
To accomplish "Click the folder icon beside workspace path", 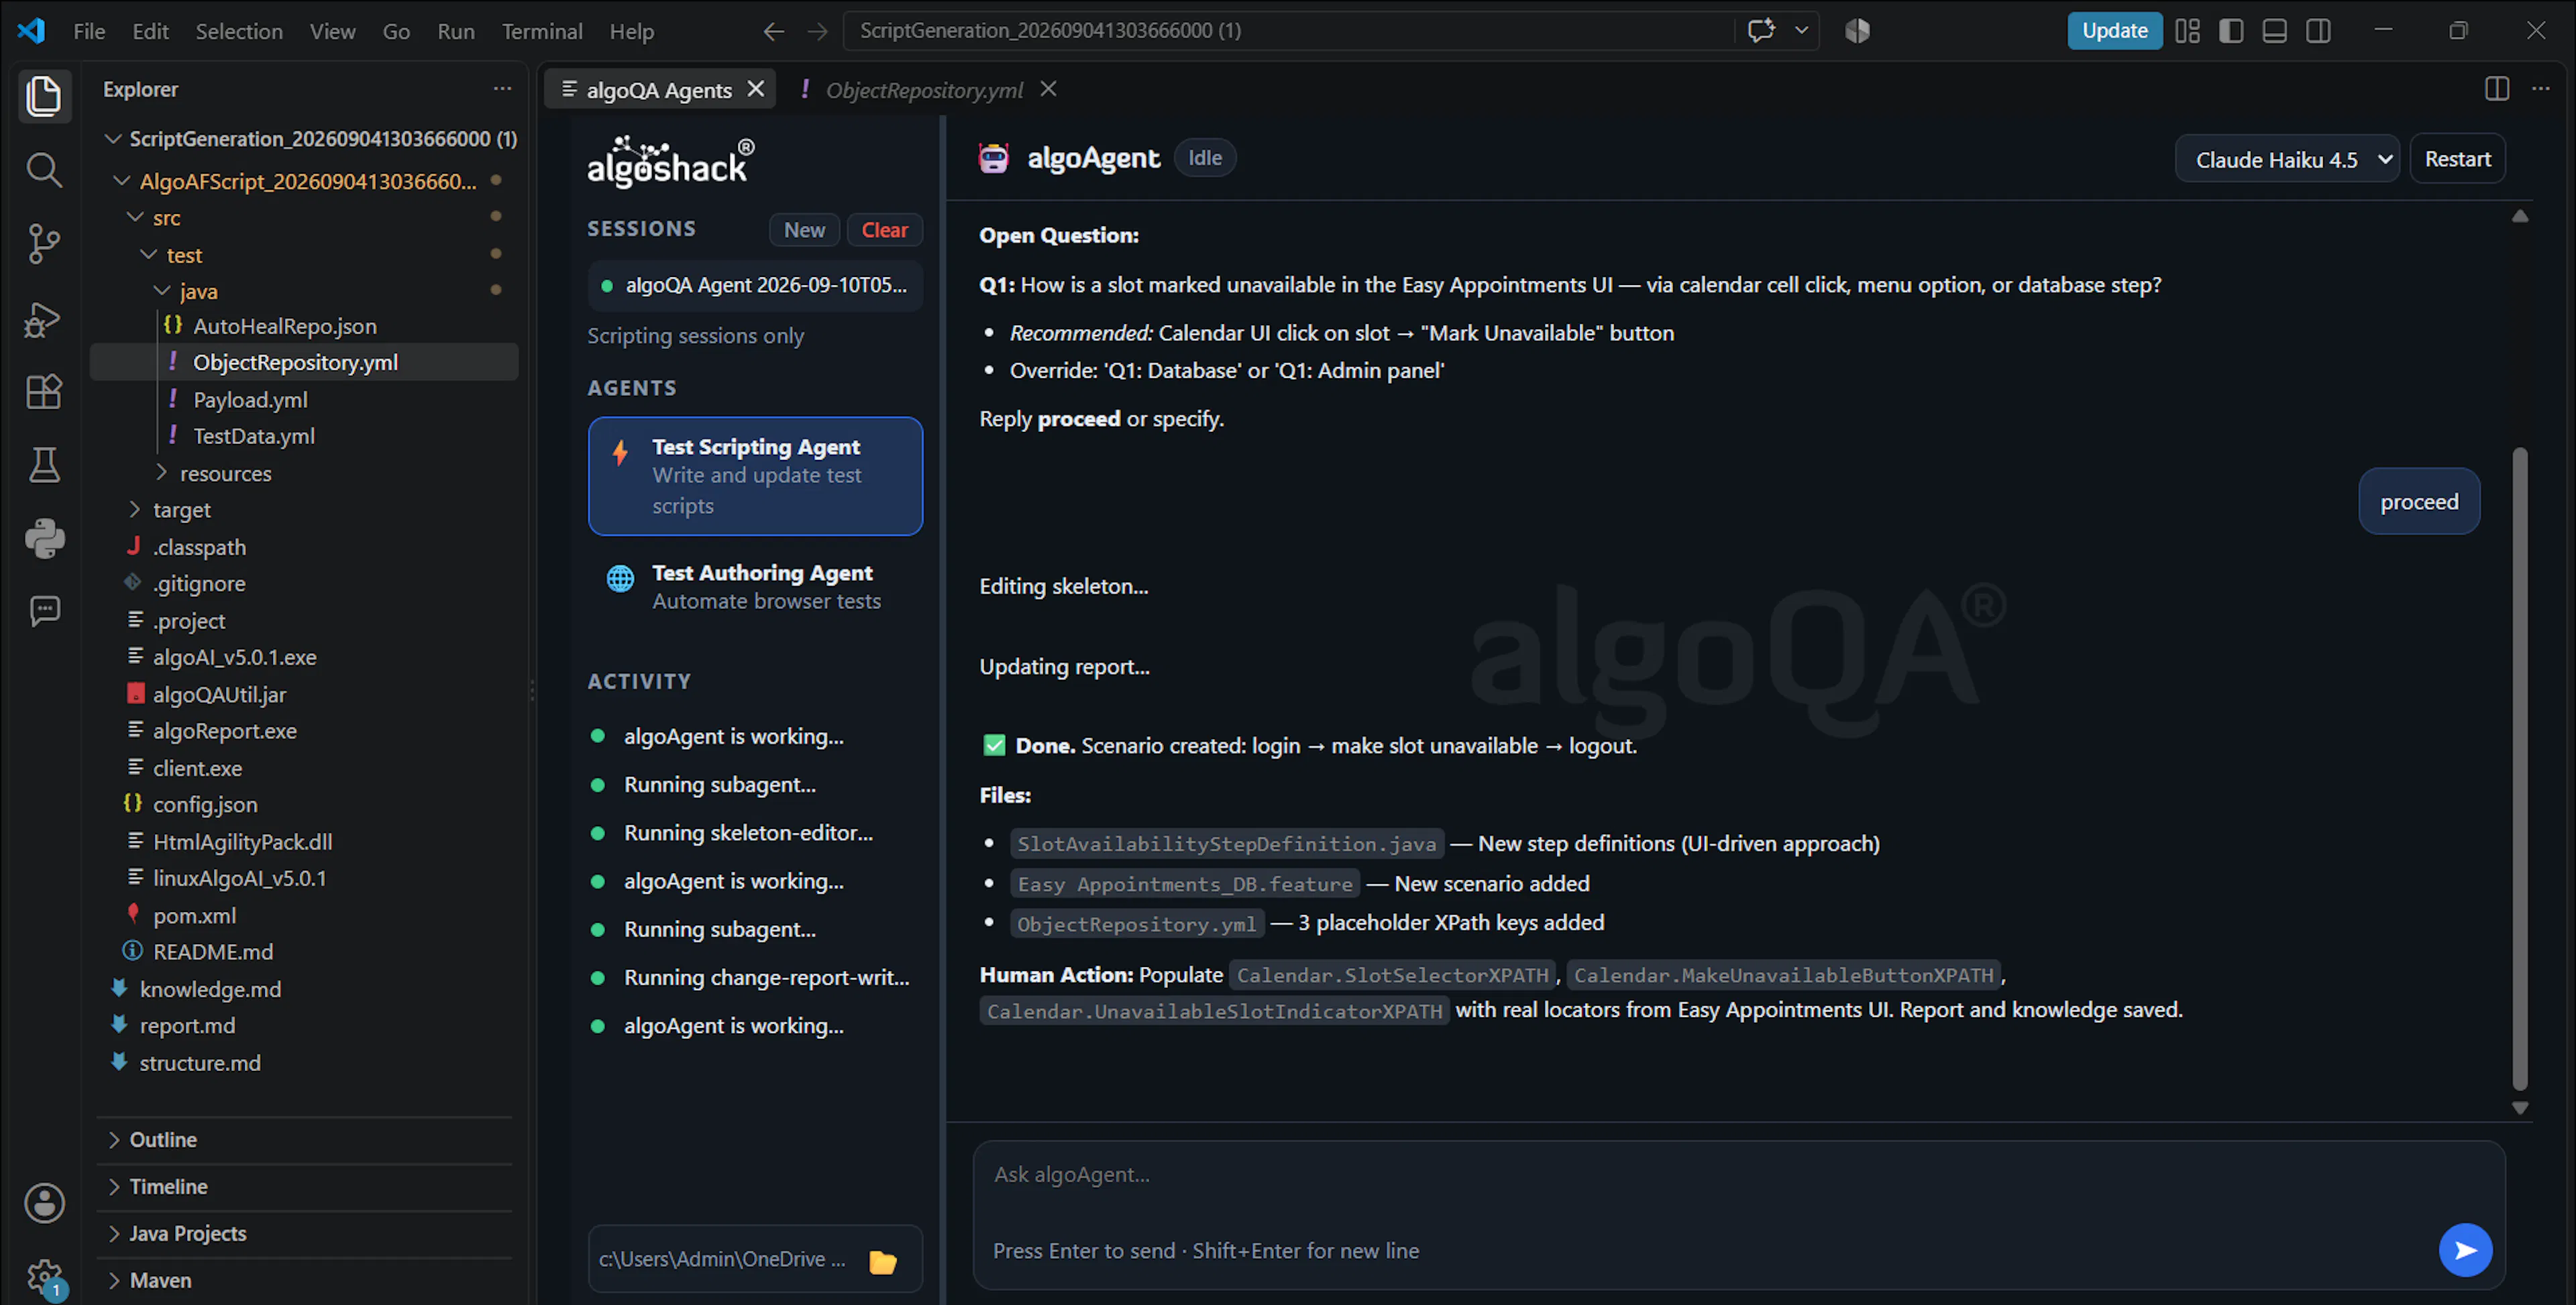I will (x=882, y=1260).
